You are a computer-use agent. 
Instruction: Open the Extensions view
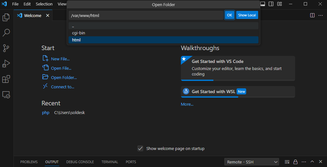pyautogui.click(x=6, y=79)
